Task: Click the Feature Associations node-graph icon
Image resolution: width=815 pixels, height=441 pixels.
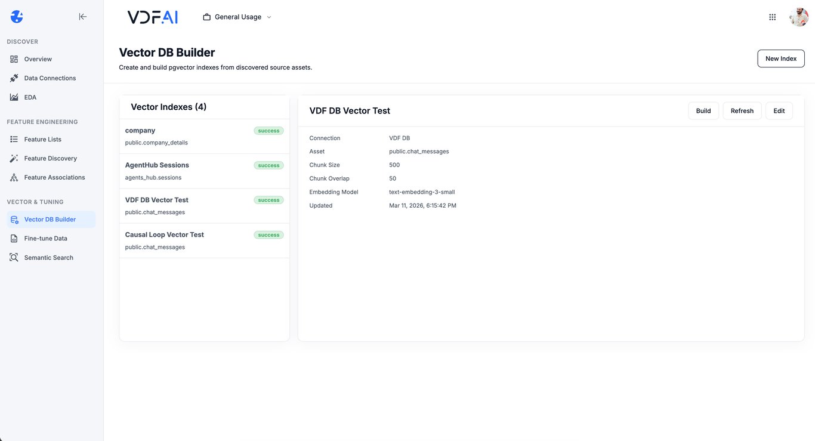Action: [x=13, y=177]
